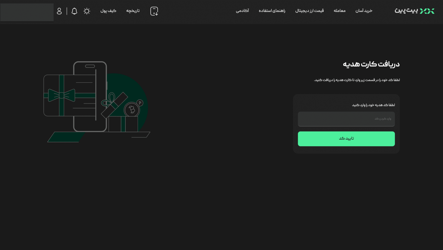This screenshot has width=443, height=250.
Task: Open the تاریخچه link
Action: [133, 11]
